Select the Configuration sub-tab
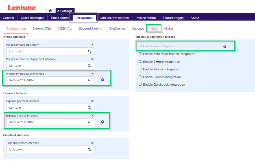 click(16, 28)
